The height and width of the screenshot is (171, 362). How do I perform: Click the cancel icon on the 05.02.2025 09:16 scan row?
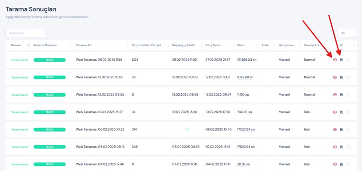349,147
